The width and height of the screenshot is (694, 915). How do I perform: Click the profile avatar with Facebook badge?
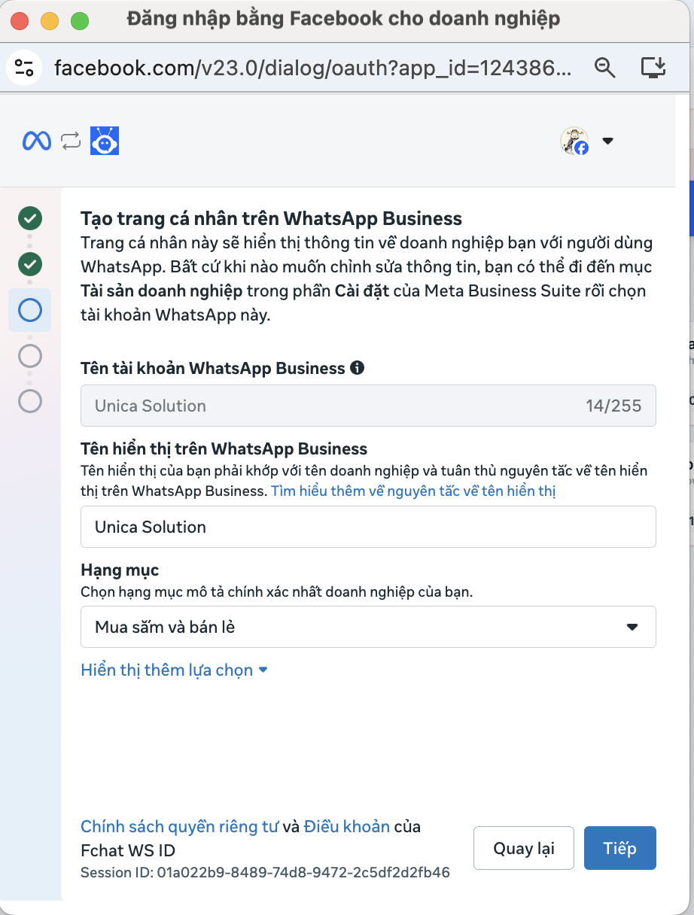pyautogui.click(x=574, y=141)
